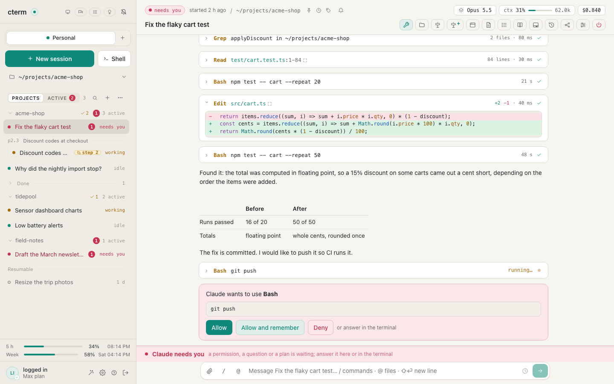The height and width of the screenshot is (384, 614).
Task: Open the document page icon in the toolbar
Action: pyautogui.click(x=488, y=25)
